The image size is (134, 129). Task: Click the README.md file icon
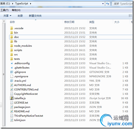[11, 111]
